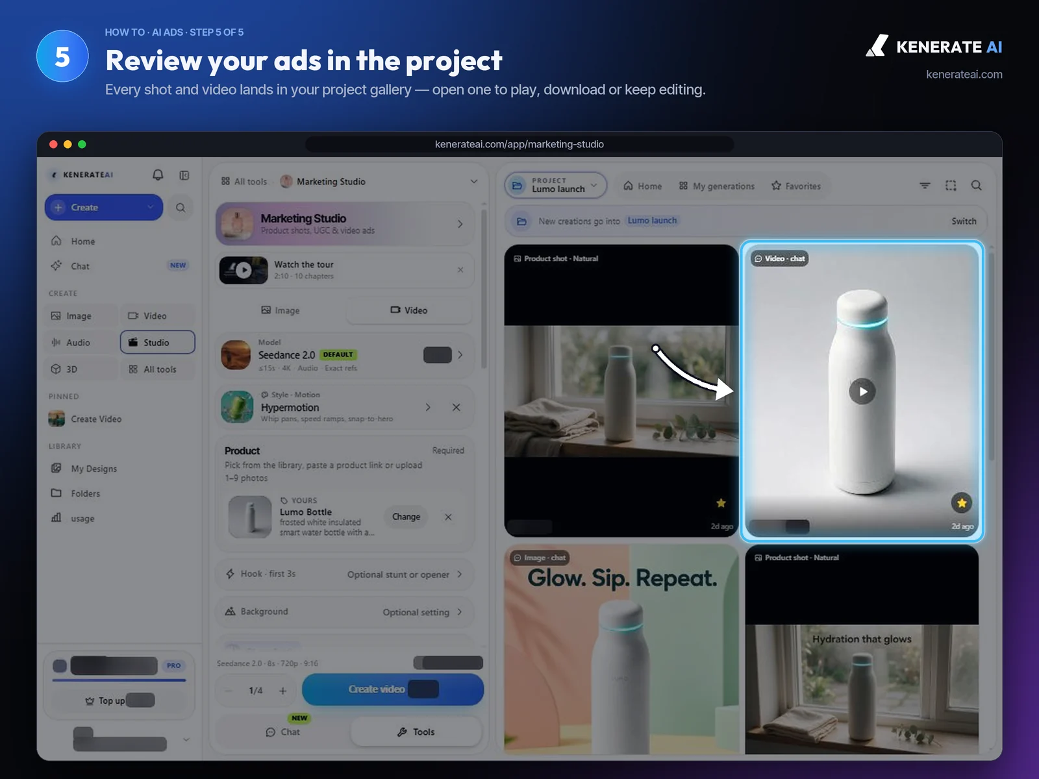Open pinned Create Video

tap(120, 419)
